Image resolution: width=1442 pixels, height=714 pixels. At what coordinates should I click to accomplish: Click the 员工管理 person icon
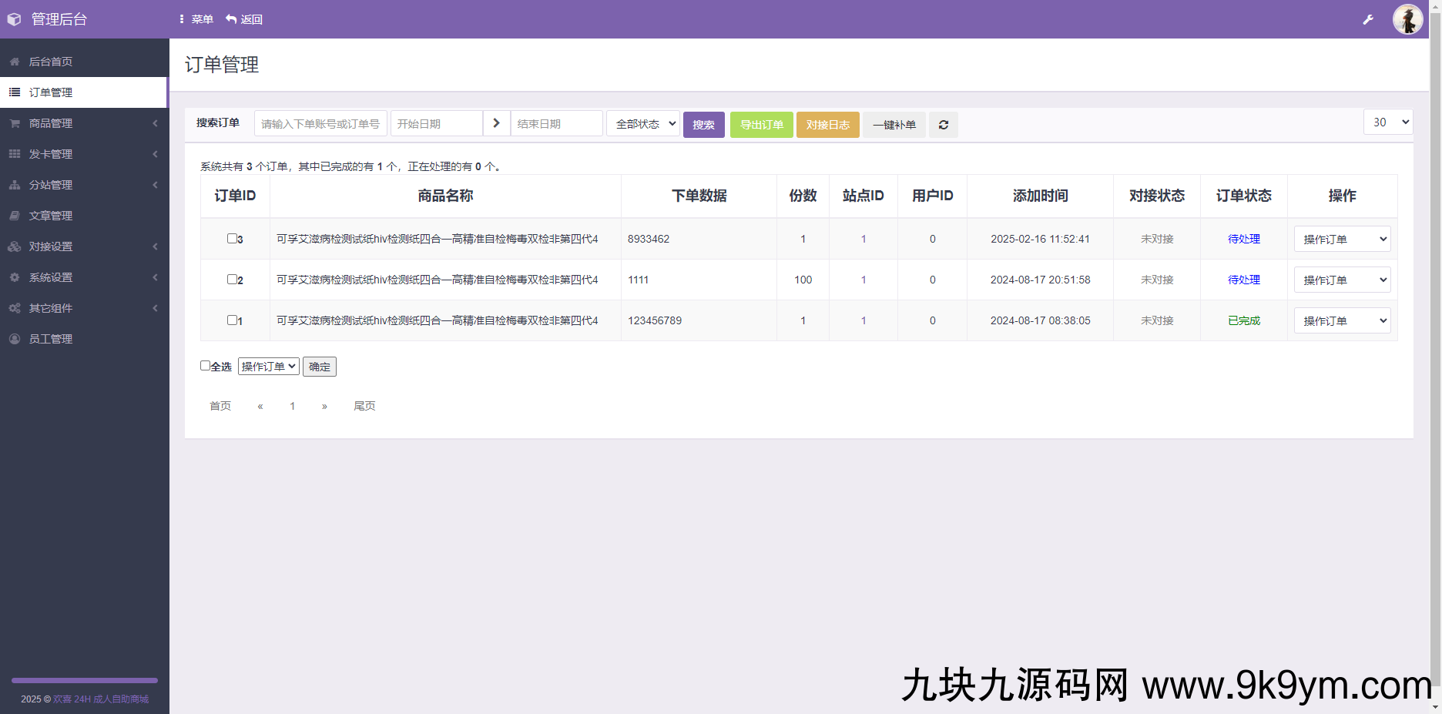[14, 338]
